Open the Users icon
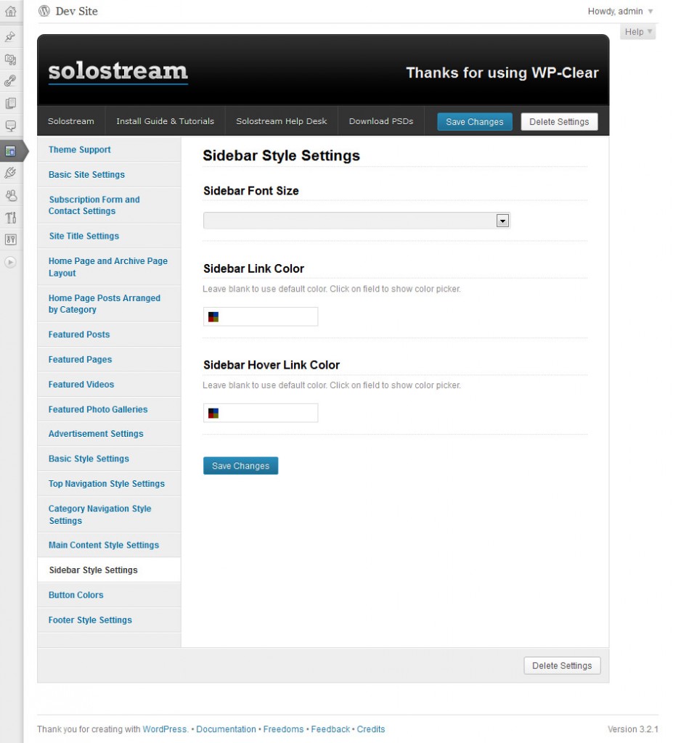 coord(10,195)
